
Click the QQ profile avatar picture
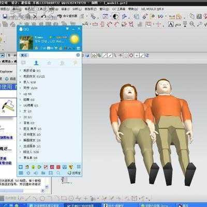[x=26, y=42]
